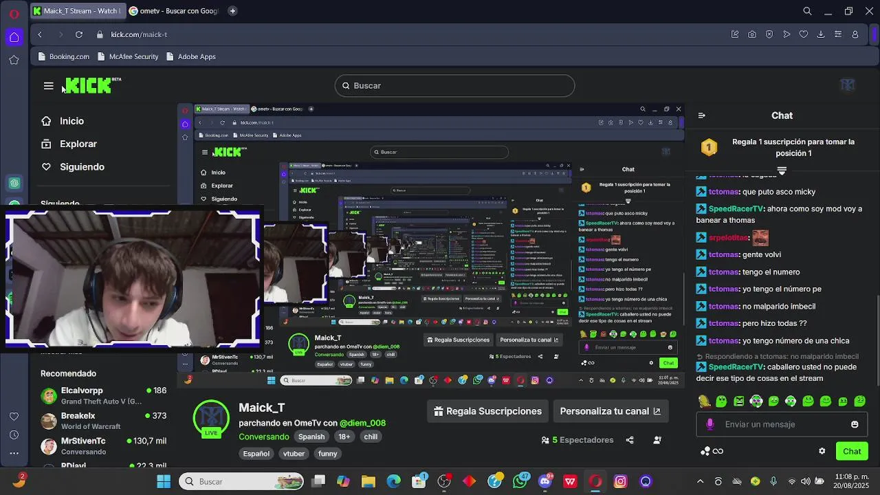Switch to Maick_T Stream browser tab
The image size is (880, 495).
[77, 11]
